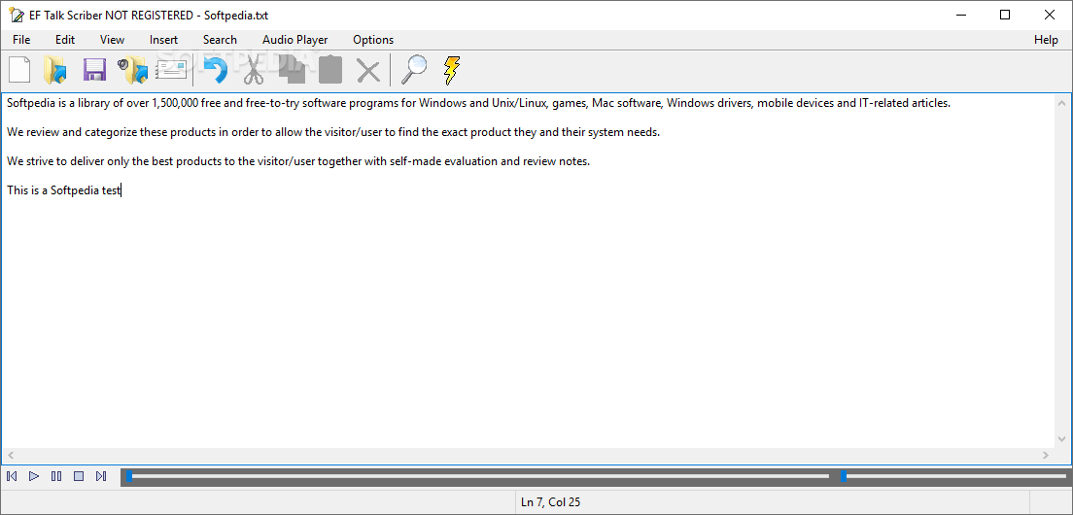Copy selection with the copy icon
The width and height of the screenshot is (1073, 515).
tap(293, 70)
